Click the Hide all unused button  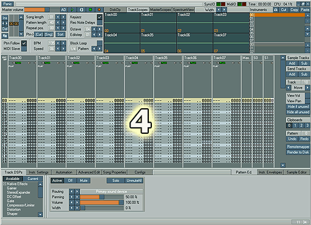298,112
